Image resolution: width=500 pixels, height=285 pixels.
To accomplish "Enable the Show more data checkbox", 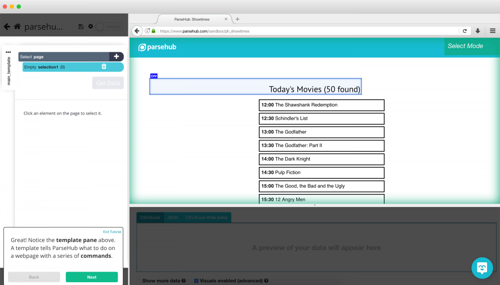I will [x=138, y=280].
